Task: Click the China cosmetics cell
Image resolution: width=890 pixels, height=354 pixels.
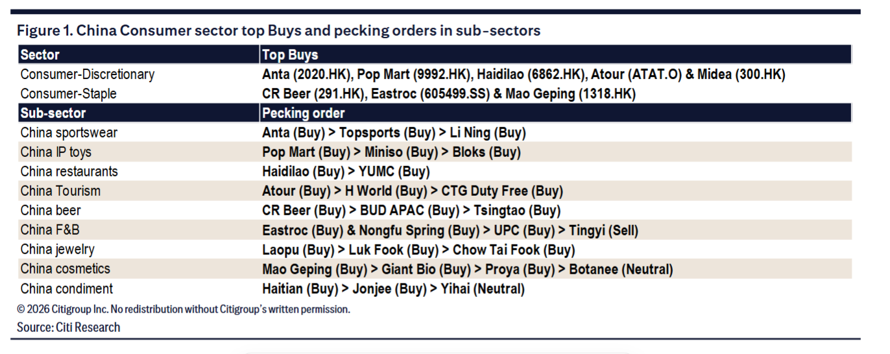Action: 65,269
